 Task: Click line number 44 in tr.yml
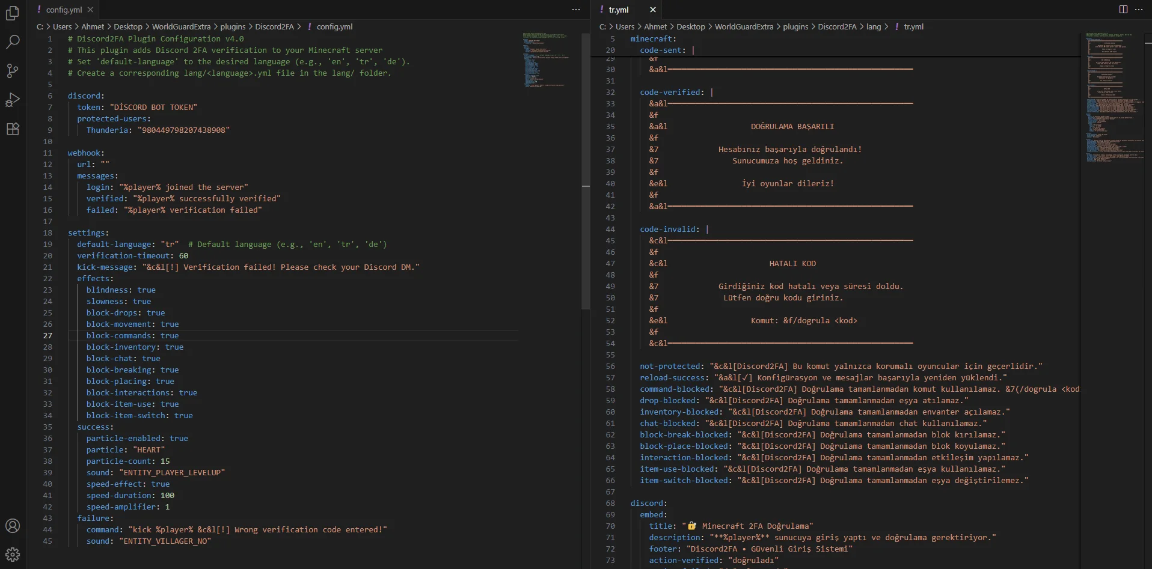point(610,229)
